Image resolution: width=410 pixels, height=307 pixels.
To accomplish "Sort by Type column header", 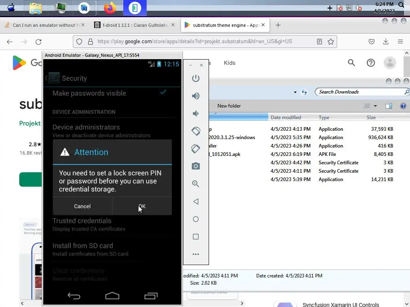I will (x=324, y=118).
